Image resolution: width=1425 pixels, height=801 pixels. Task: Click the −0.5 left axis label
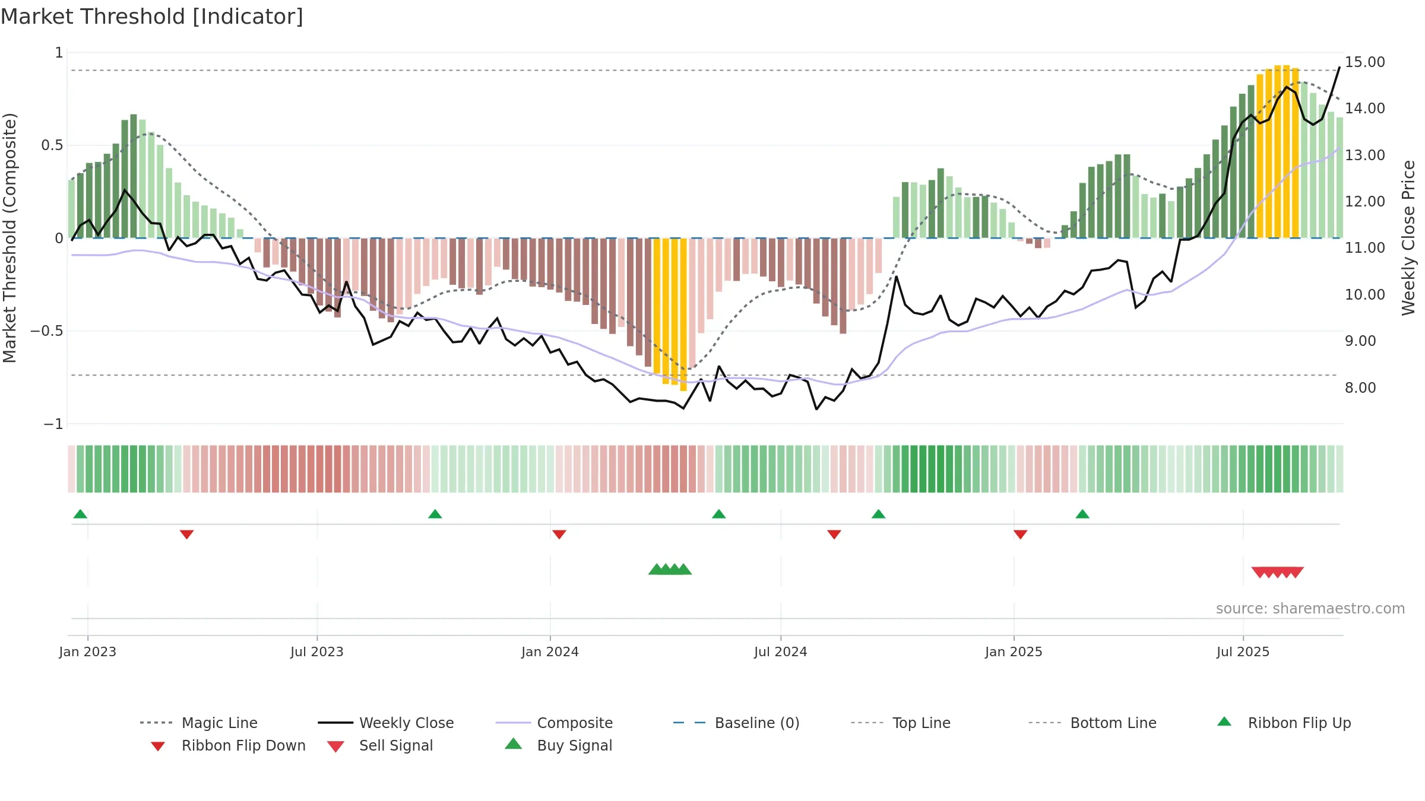point(47,331)
